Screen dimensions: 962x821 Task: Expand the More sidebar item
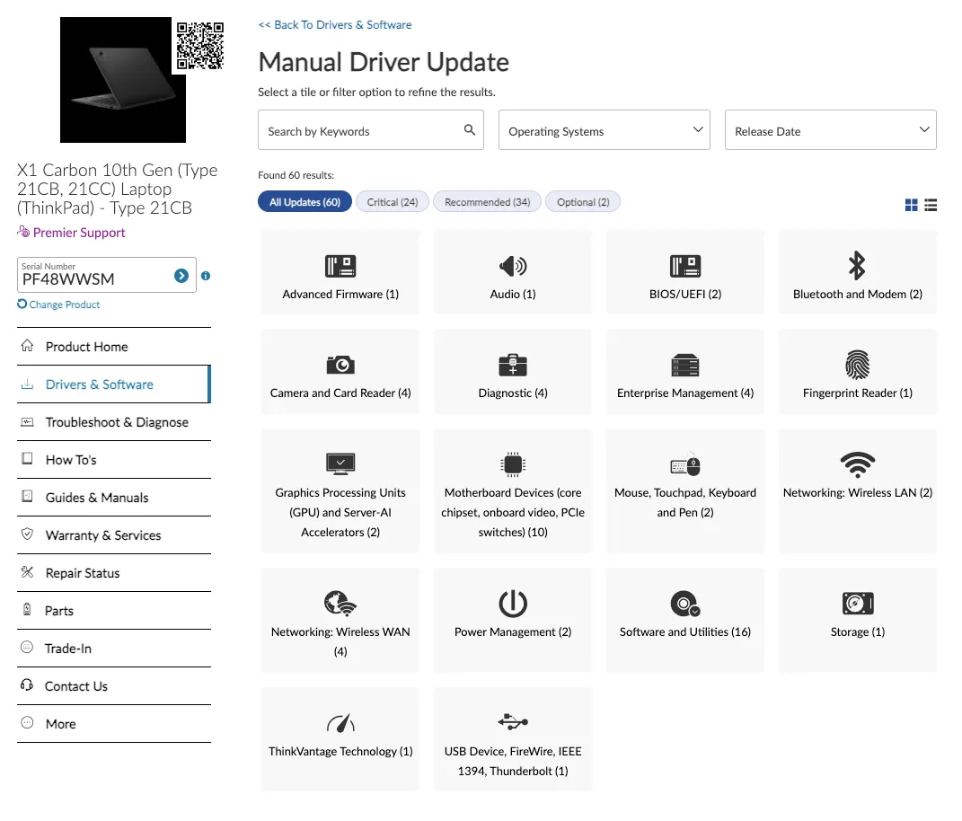[113, 724]
